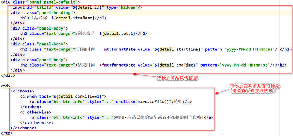The width and height of the screenshot is (293, 136).
Task: Click the pattern attribute in the endTime line
Action: [235, 65]
